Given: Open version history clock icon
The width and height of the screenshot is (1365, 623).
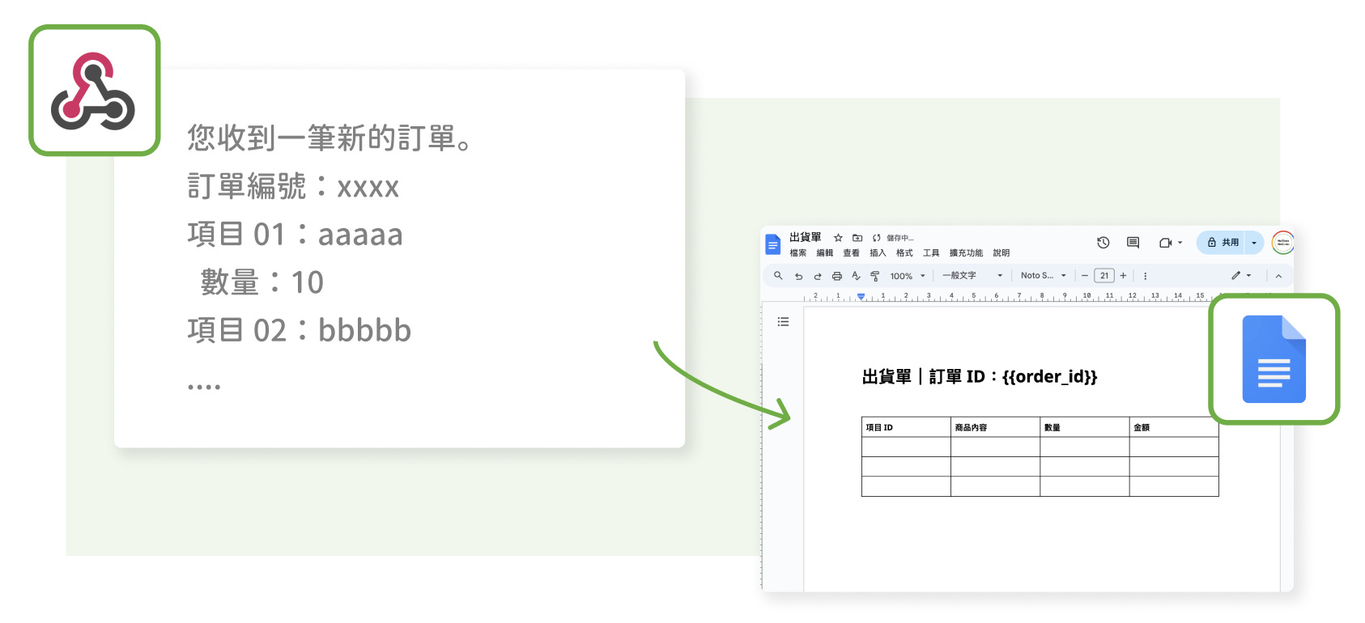Looking at the screenshot, I should (1103, 243).
